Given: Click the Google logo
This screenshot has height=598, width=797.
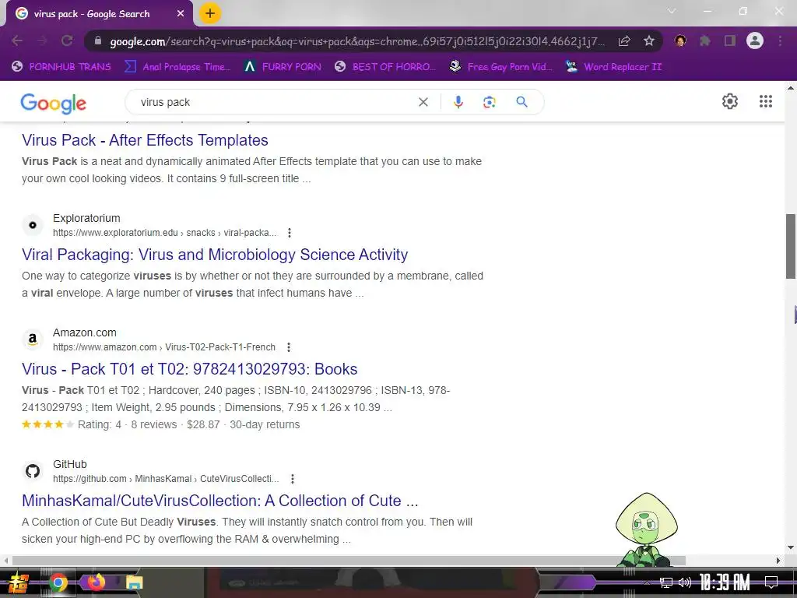Looking at the screenshot, I should point(54,104).
